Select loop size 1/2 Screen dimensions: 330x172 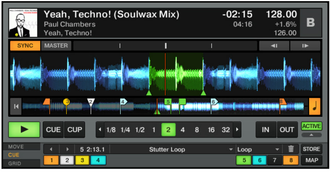tap(140, 130)
